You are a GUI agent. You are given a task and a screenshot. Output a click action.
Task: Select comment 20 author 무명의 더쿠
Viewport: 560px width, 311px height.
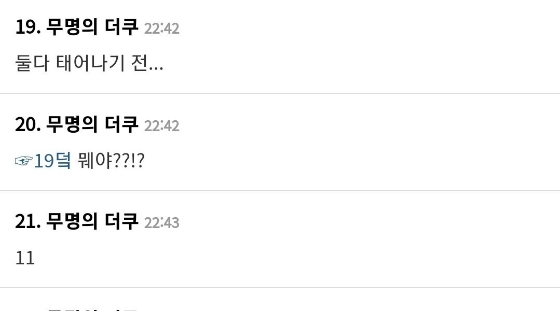pyautogui.click(x=92, y=124)
